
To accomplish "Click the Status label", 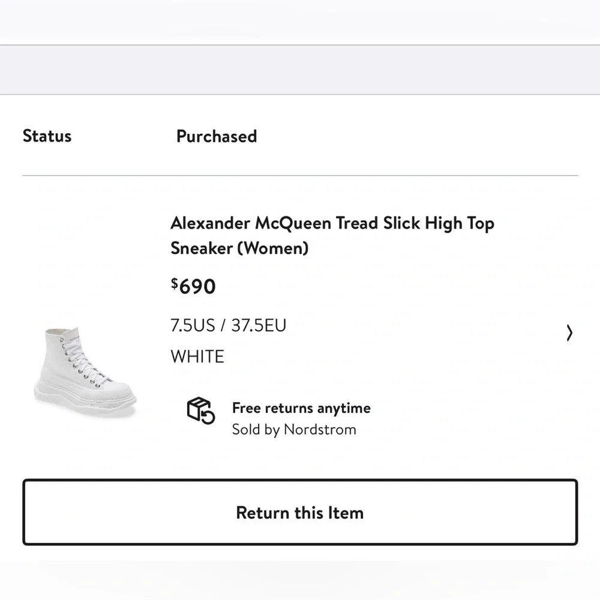I will coord(47,136).
